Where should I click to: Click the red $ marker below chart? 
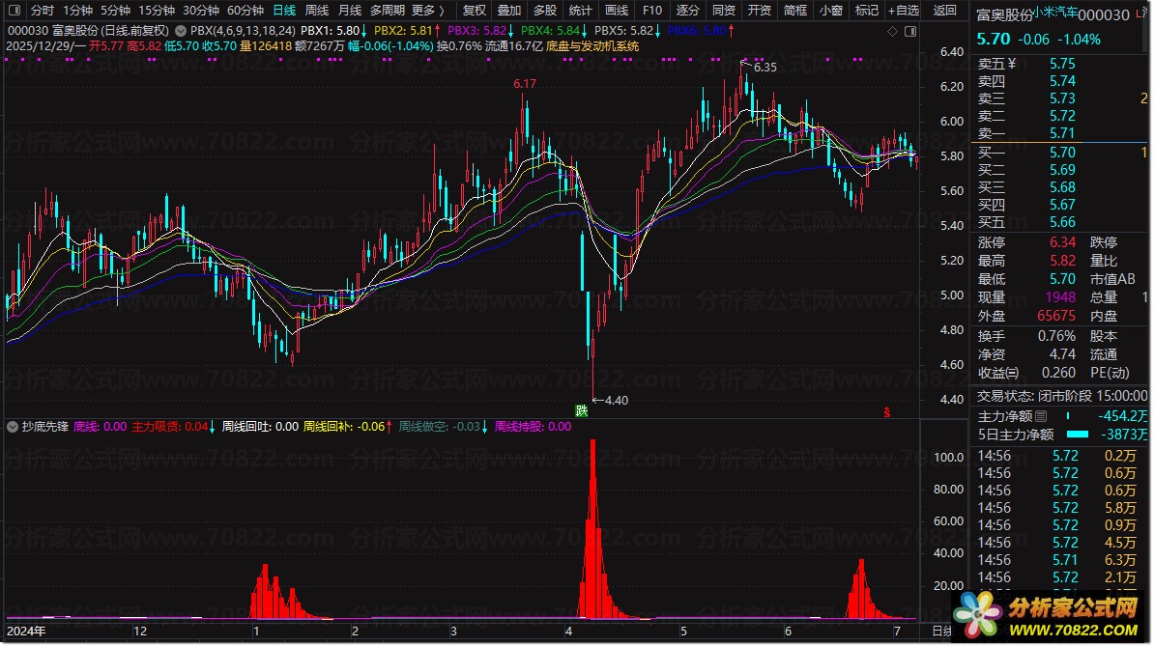pos(887,412)
